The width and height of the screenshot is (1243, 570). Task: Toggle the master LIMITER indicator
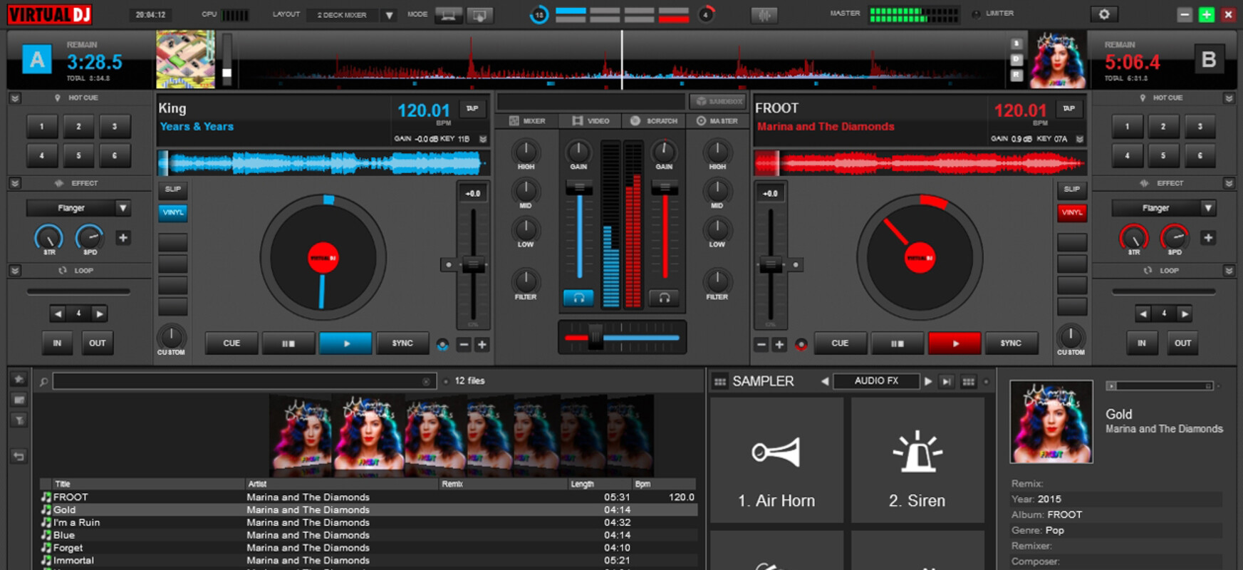click(x=976, y=14)
